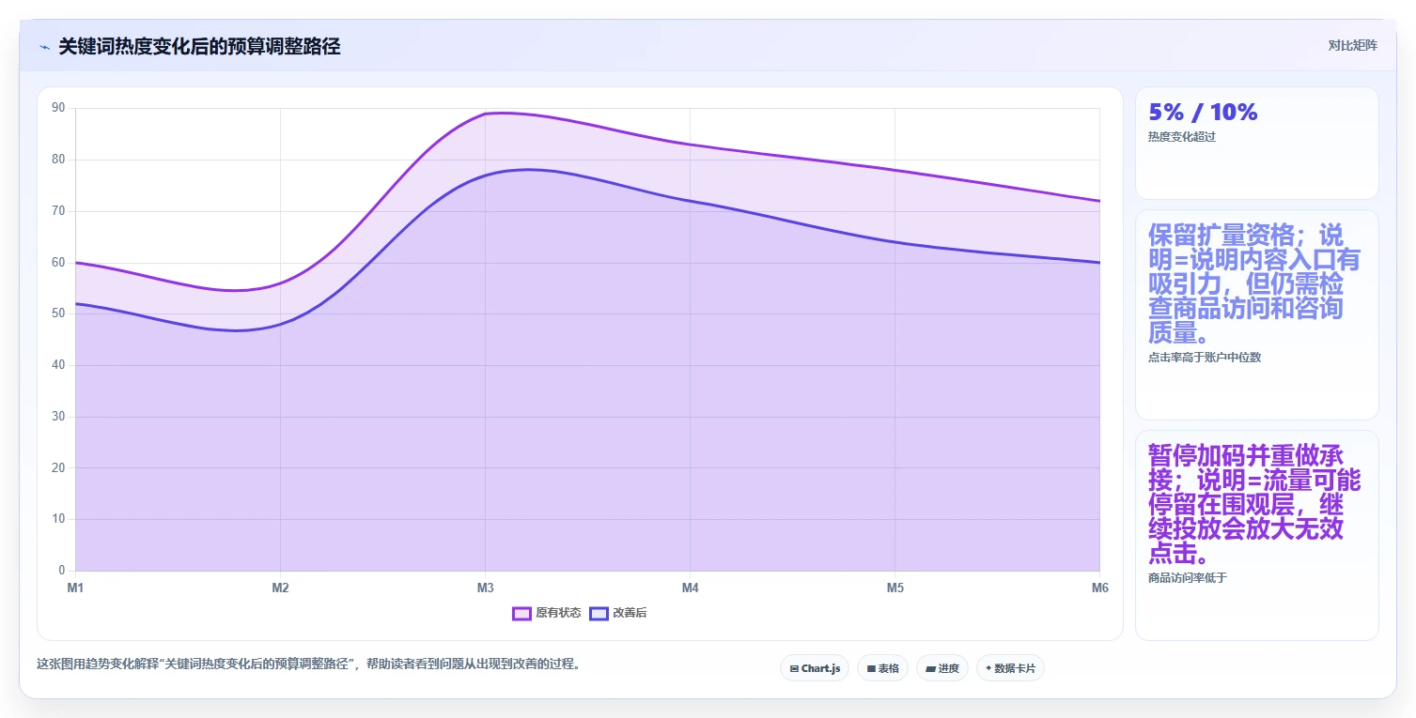Click the 5% / 10% metric value
This screenshot has height=718, width=1416.
pyautogui.click(x=1203, y=113)
